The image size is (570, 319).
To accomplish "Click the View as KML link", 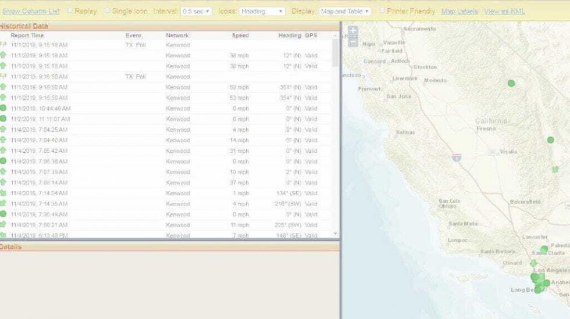I will point(504,11).
